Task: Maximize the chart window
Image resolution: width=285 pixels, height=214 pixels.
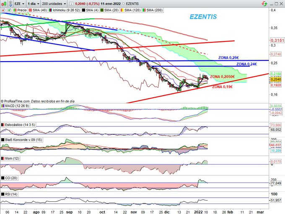Action: 277,4
